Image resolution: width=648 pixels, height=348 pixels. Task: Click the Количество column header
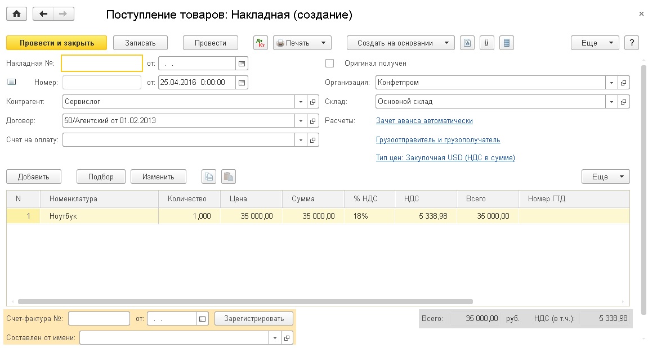point(189,199)
